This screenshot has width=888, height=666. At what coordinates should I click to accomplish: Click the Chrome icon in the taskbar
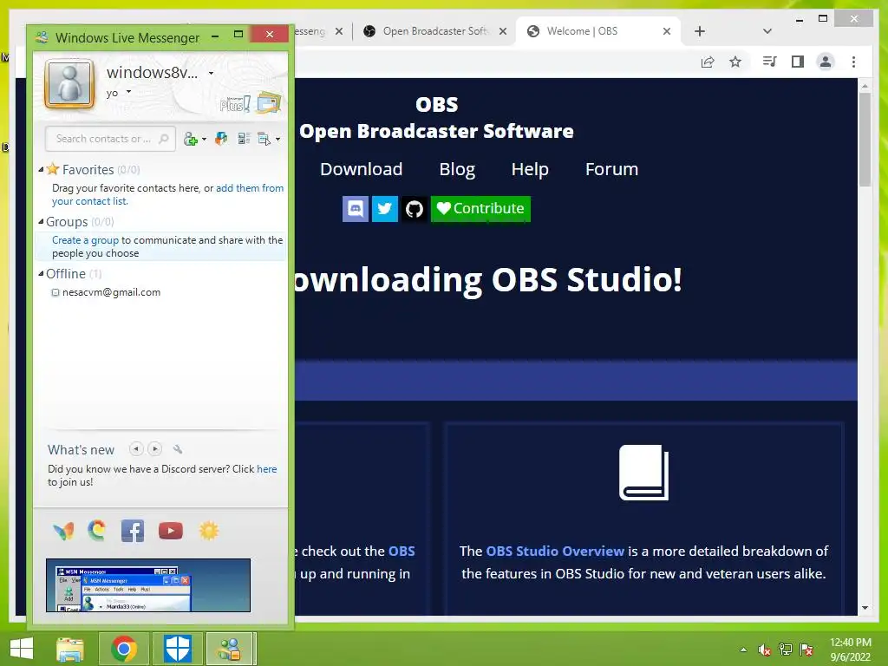124,649
